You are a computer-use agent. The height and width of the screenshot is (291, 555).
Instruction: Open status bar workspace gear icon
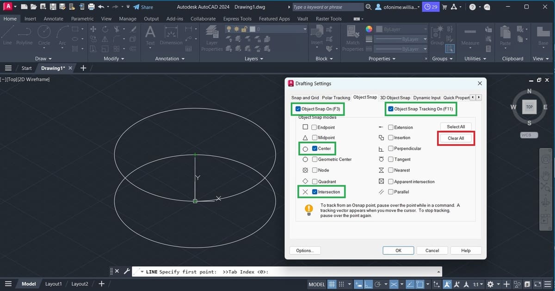pos(490,284)
